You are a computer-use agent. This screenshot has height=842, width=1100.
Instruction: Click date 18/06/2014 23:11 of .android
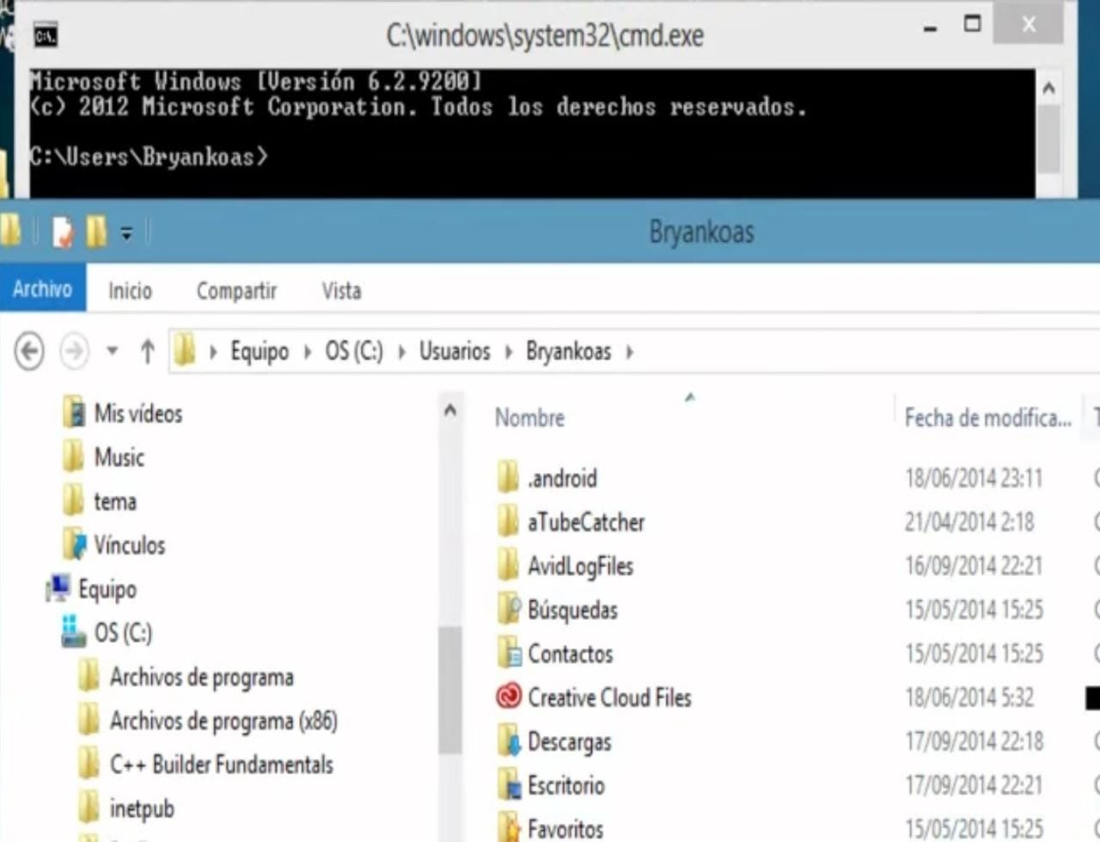pyautogui.click(x=974, y=478)
